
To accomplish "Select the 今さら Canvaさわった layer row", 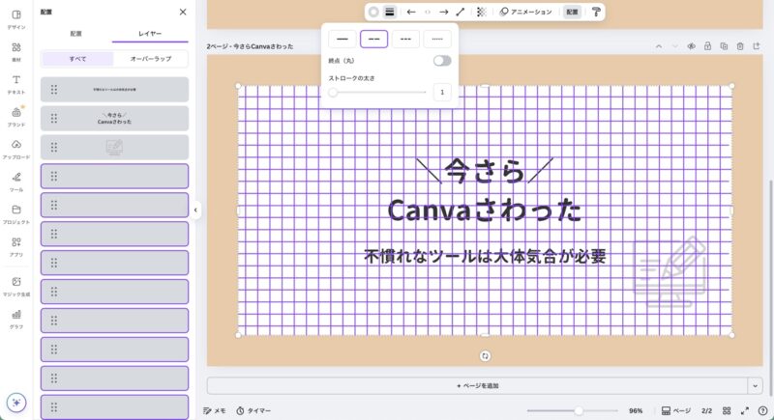I will coord(114,118).
